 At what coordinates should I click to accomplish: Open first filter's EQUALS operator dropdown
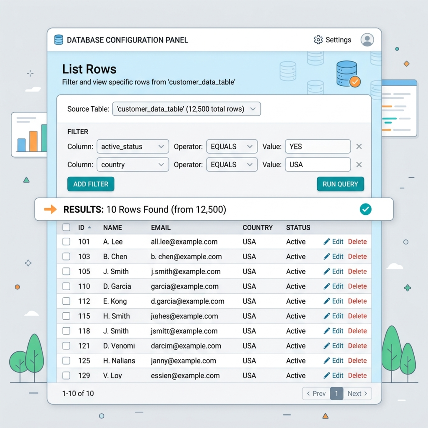click(232, 146)
